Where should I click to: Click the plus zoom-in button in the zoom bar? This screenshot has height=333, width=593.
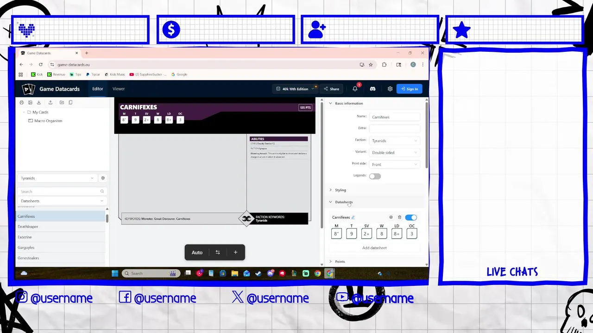pyautogui.click(x=235, y=252)
